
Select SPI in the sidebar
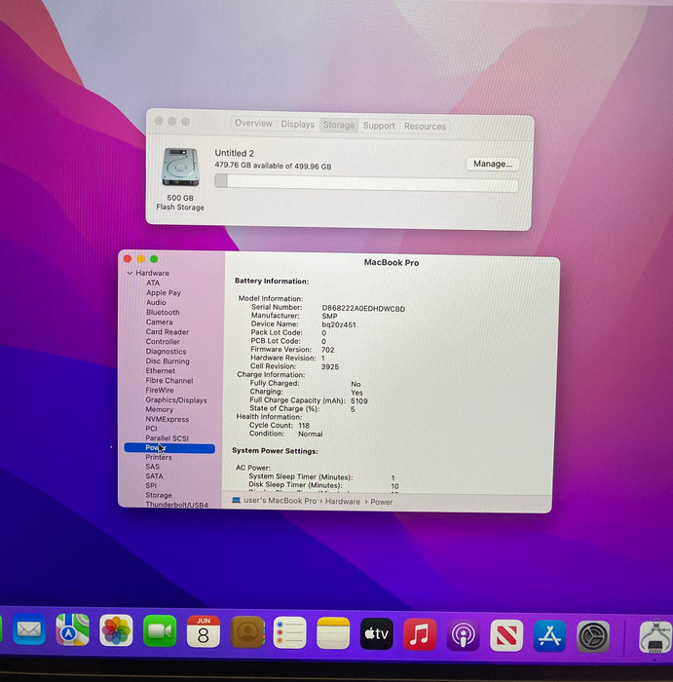(x=151, y=485)
